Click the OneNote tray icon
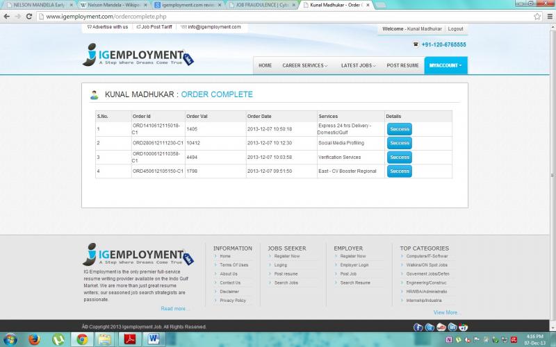Image resolution: width=556 pixels, height=347 pixels. coord(449,340)
